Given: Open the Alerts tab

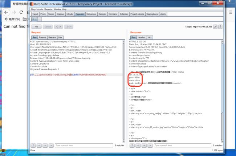Looking at the screenshot, I should click(x=163, y=14).
